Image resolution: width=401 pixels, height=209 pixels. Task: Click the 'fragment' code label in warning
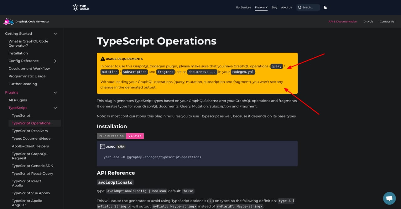[x=165, y=72]
